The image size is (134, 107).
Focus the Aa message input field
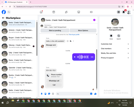pos(73,94)
